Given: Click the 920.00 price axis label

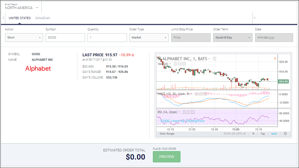Looking at the screenshot, I should tap(283, 62).
